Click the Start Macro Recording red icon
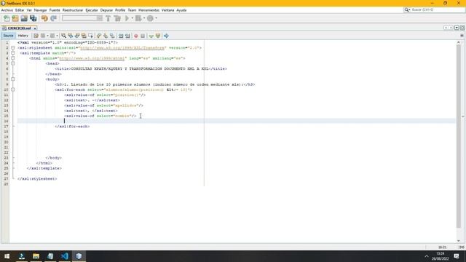This screenshot has height=262, width=466. [x=136, y=36]
